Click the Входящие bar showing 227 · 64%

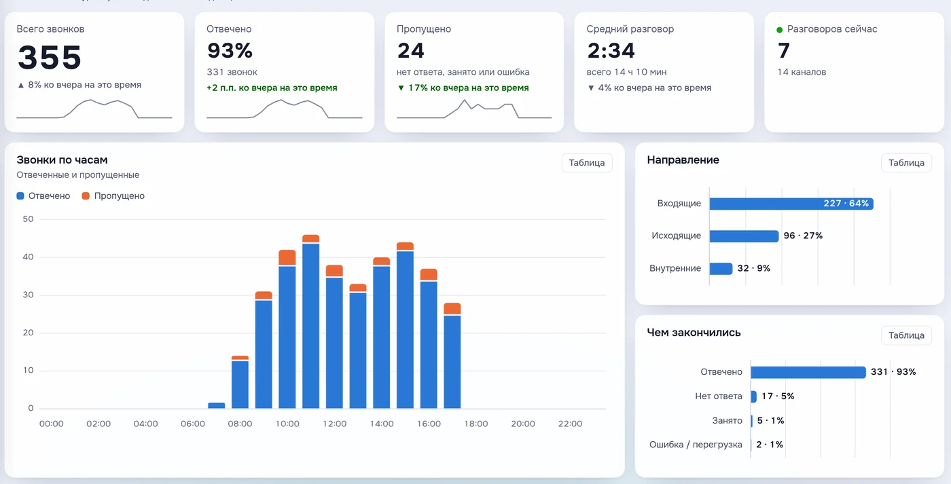(791, 204)
